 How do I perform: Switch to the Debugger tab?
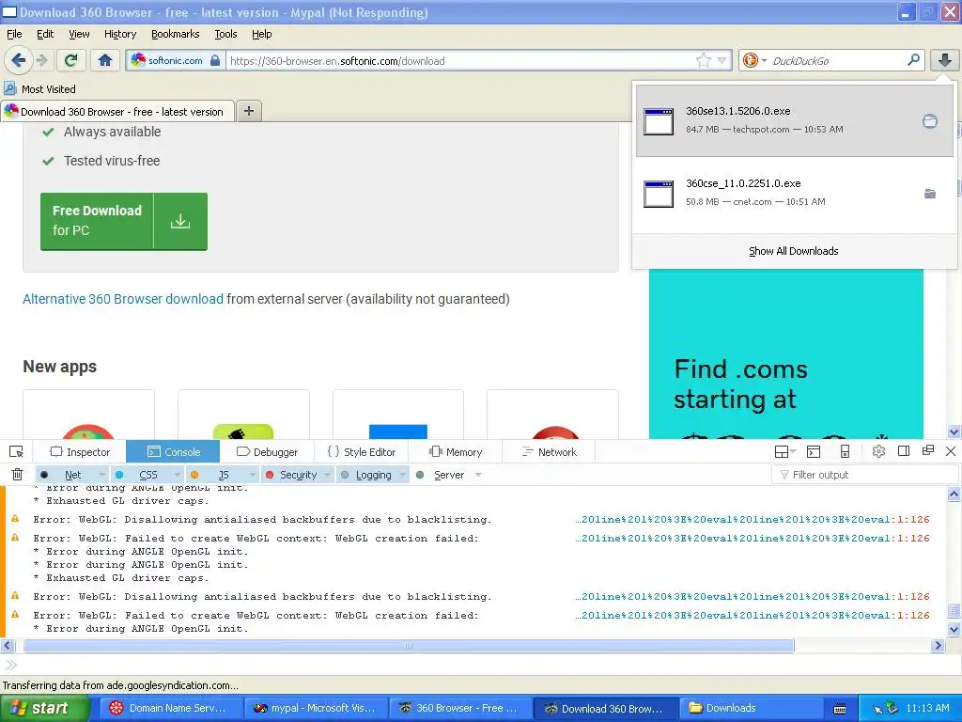(267, 452)
